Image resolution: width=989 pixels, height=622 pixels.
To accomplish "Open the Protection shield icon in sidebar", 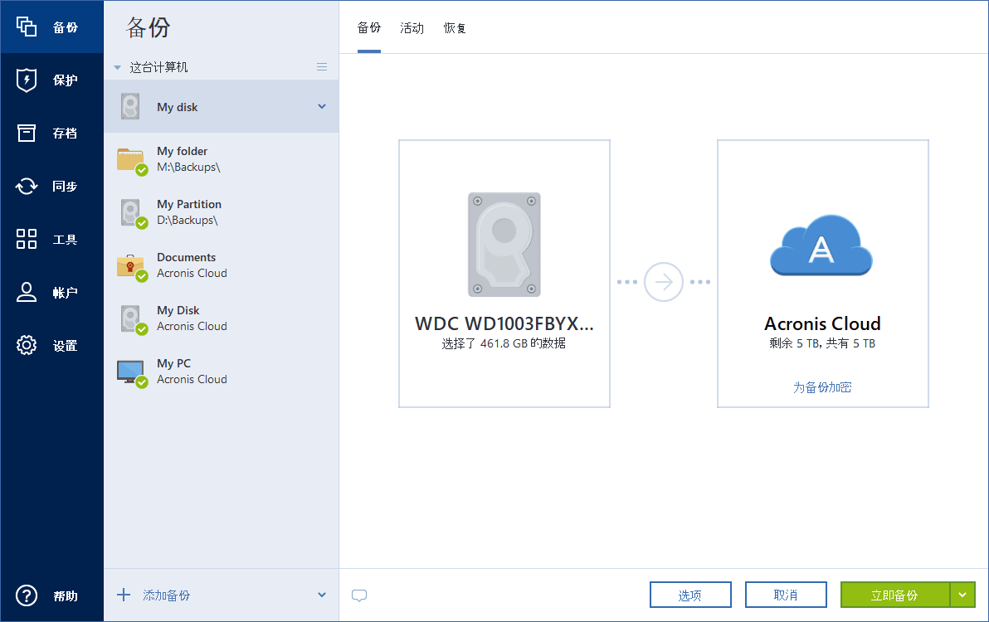I will [x=27, y=80].
